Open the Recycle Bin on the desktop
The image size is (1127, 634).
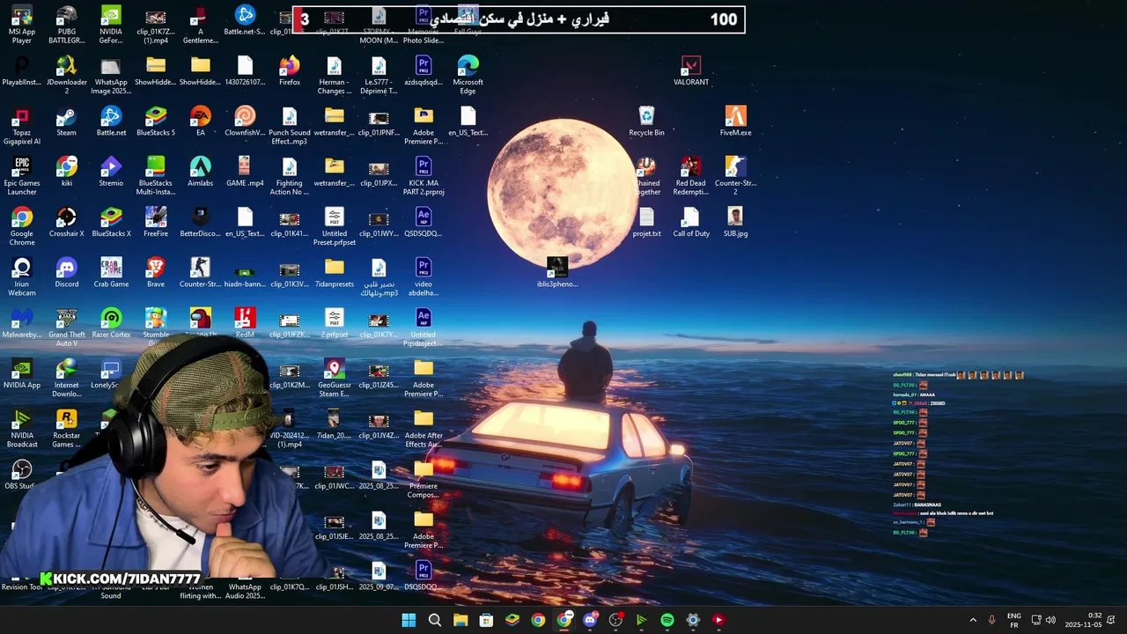646,122
